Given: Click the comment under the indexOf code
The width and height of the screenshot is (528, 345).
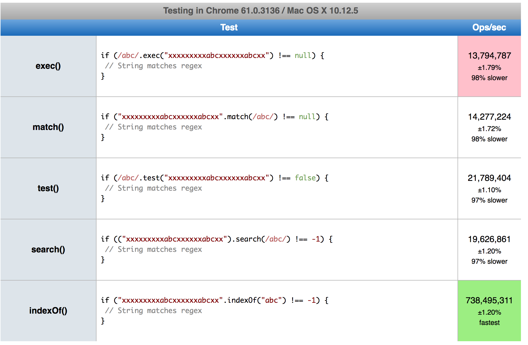Looking at the screenshot, I should (x=153, y=311).
